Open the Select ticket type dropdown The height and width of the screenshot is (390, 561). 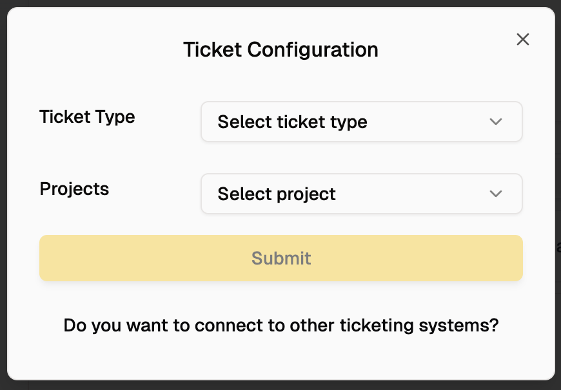(361, 122)
